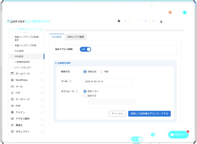Image resolution: width=197 pixels, height=144 pixels.
Task: Open the Cron設定 sidebar item
Action: click(x=19, y=51)
